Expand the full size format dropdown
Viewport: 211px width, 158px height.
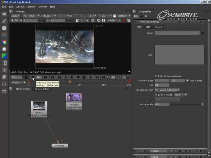pyautogui.click(x=167, y=90)
